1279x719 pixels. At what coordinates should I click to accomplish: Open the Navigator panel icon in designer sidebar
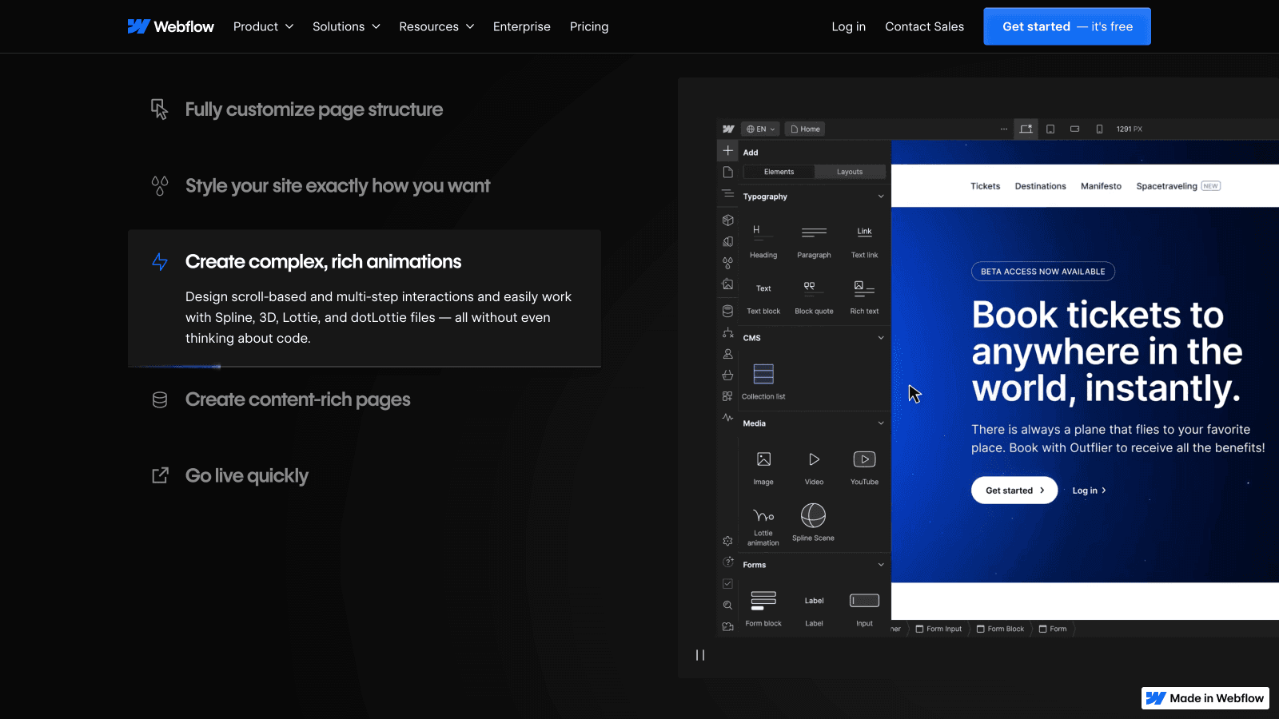pos(727,193)
